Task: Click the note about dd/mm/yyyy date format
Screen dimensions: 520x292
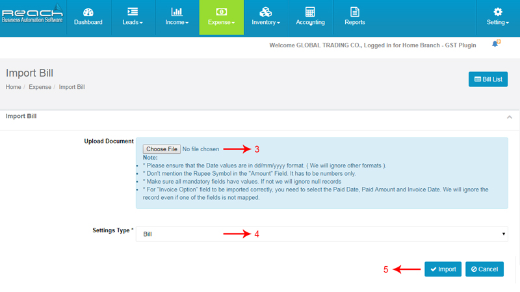Action: coord(265,165)
